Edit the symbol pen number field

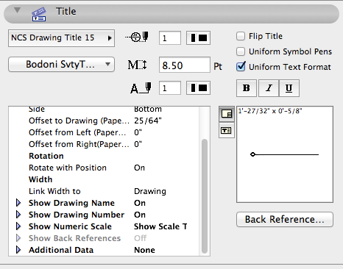pyautogui.click(x=170, y=38)
